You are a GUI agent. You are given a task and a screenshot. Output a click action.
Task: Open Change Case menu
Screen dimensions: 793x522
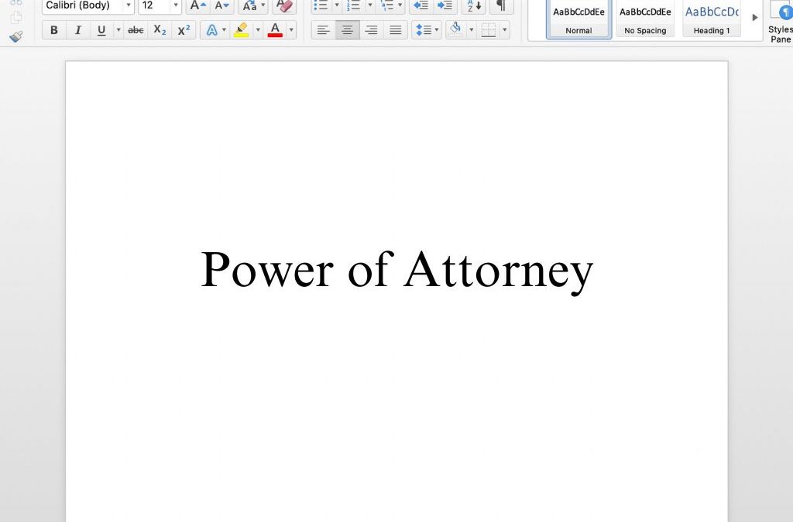253,5
